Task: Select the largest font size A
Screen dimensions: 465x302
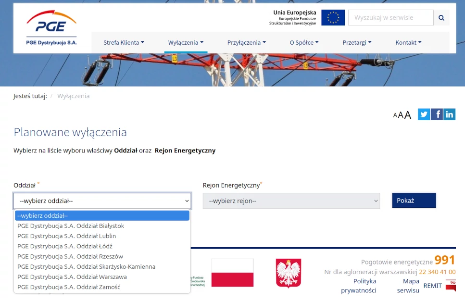Action: click(408, 115)
